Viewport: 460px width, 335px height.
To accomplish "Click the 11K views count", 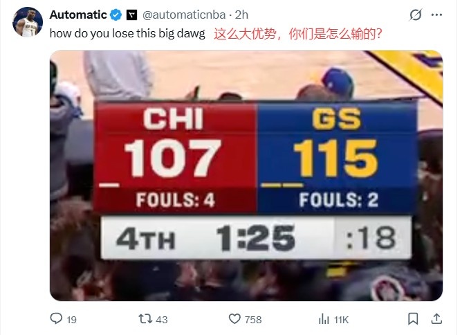I will pos(341,320).
